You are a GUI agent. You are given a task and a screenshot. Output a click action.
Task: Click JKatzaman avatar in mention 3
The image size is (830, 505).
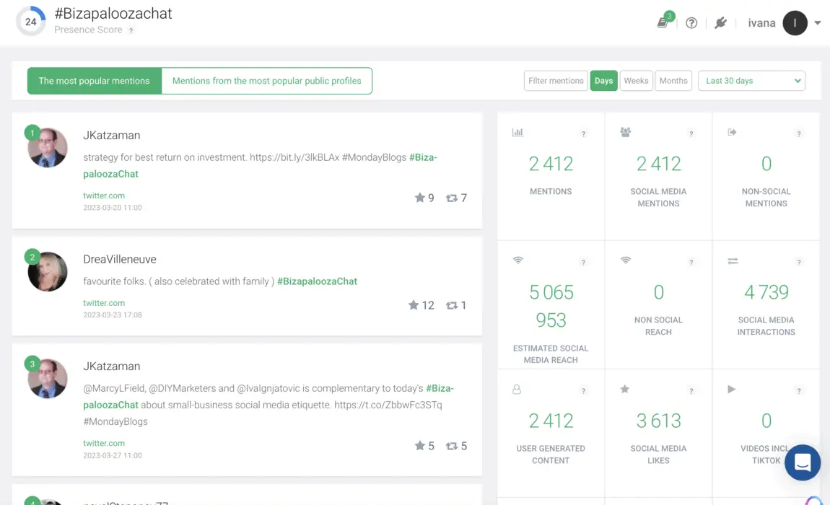pyautogui.click(x=48, y=379)
